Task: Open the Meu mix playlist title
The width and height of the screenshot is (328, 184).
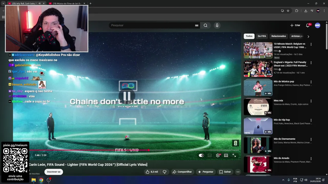Action: point(278,101)
